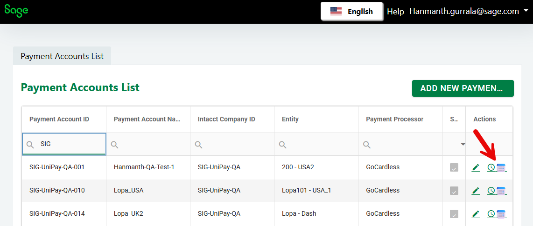Focus the Payment Account Name filter field

148,144
